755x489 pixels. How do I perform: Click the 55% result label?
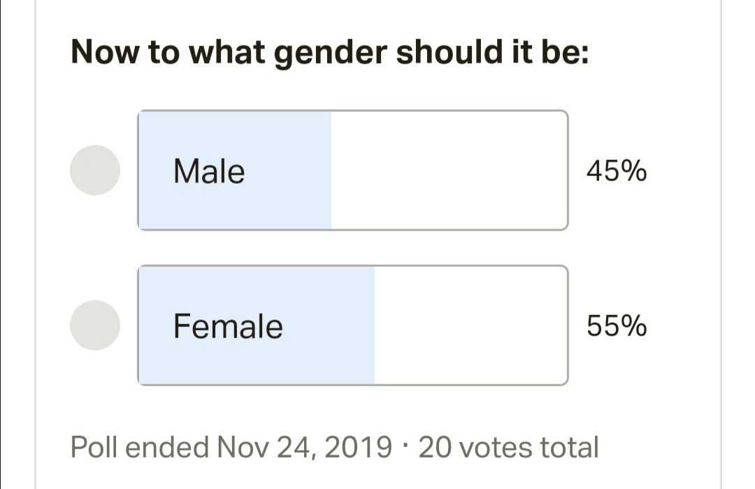tap(617, 326)
